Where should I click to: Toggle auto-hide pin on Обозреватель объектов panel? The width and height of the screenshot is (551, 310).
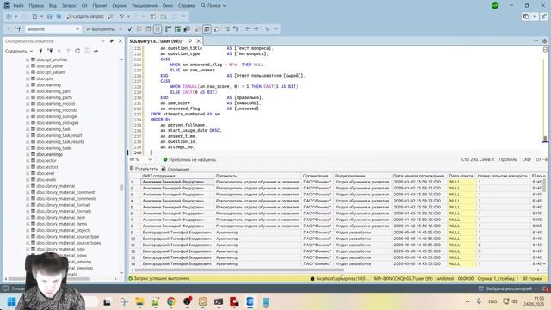coord(112,41)
